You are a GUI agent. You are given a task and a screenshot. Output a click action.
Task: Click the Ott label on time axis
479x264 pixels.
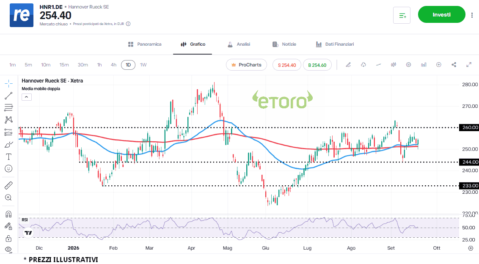[x=437, y=248]
